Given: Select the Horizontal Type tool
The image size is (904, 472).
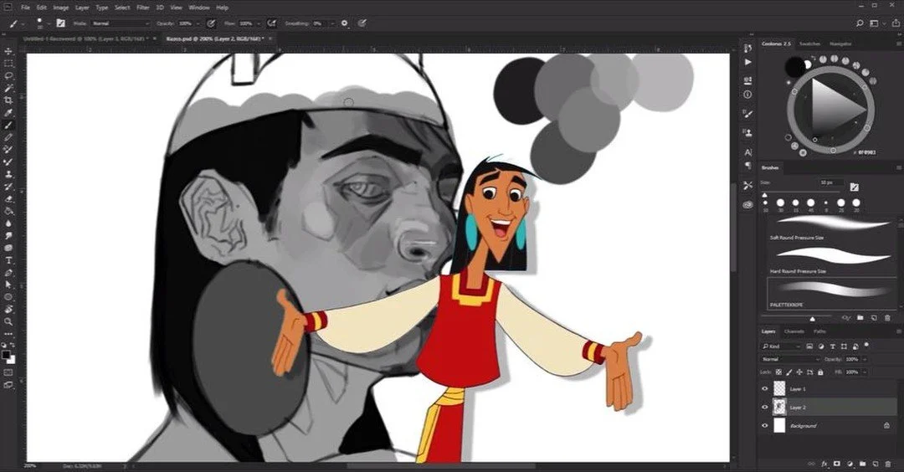Looking at the screenshot, I should coord(8,260).
